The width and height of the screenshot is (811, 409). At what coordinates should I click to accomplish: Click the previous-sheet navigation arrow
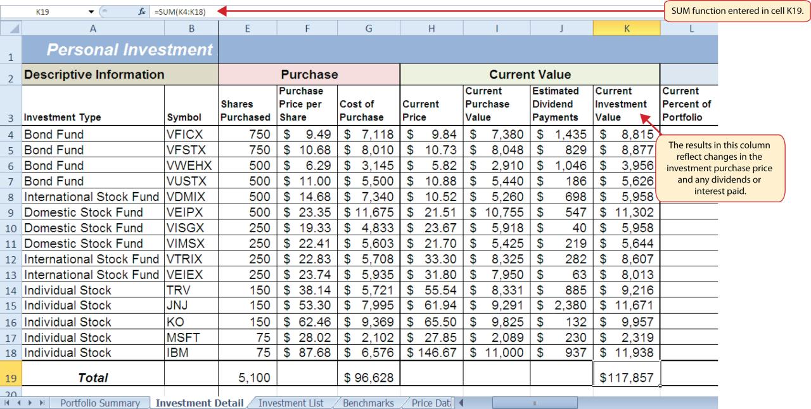[17, 402]
